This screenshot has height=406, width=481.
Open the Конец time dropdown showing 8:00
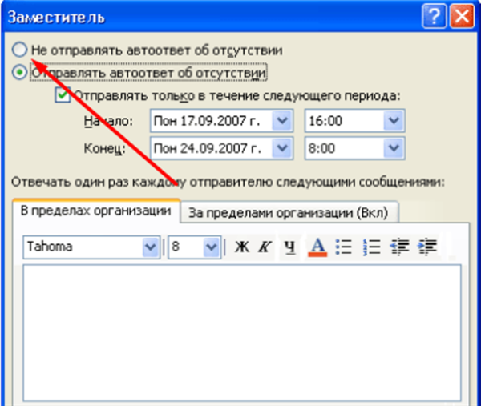coord(394,148)
